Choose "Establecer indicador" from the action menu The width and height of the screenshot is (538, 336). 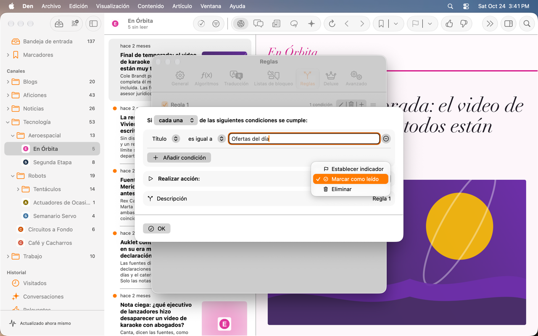click(351, 169)
